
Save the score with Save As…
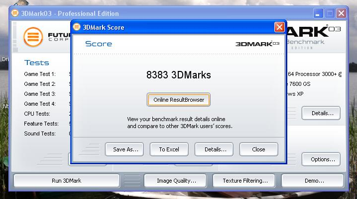pos(124,149)
